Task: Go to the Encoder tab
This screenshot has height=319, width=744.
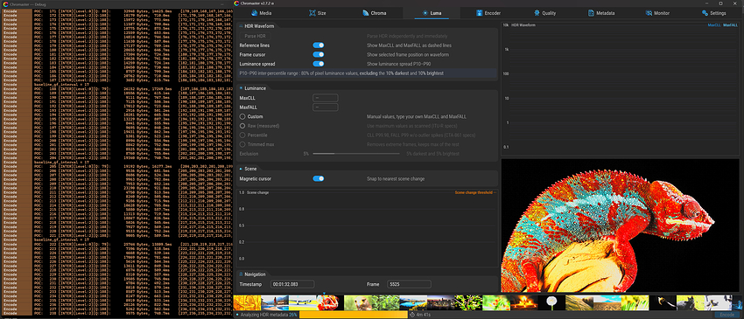Action: 488,13
